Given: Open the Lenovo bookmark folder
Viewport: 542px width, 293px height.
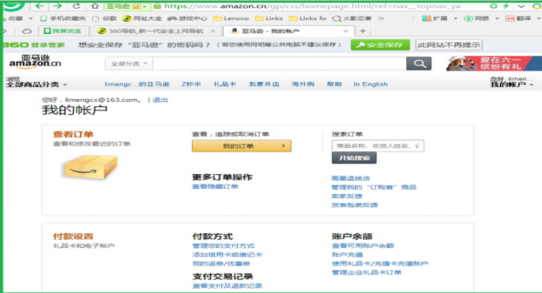Looking at the screenshot, I should (231, 18).
